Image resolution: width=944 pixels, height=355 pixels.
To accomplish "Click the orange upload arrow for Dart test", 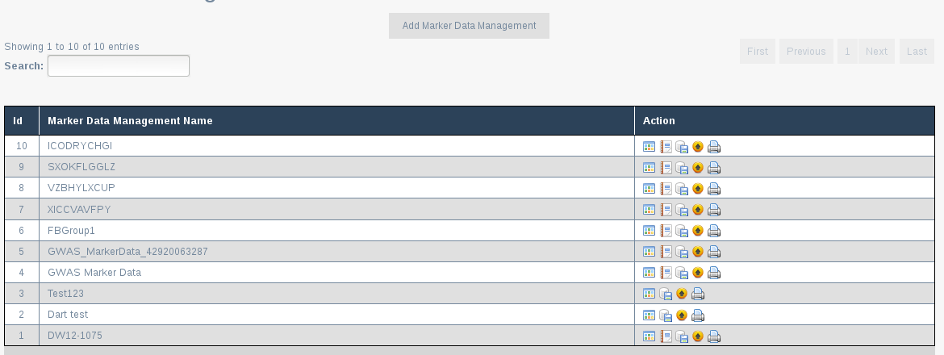I will (682, 315).
